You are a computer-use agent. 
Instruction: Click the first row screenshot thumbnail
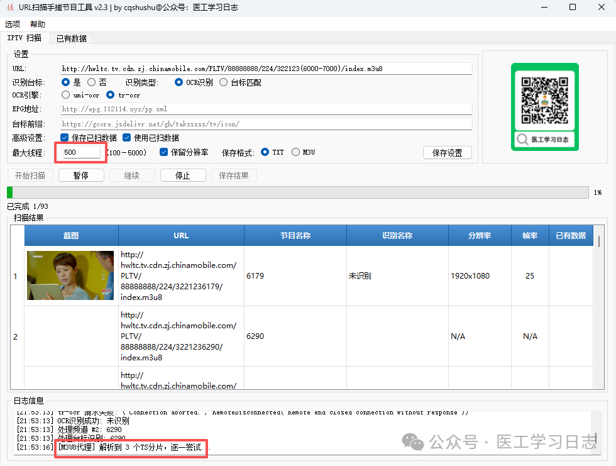click(70, 275)
